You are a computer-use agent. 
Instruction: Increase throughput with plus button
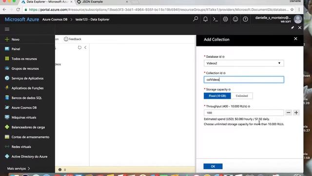tap(296, 113)
